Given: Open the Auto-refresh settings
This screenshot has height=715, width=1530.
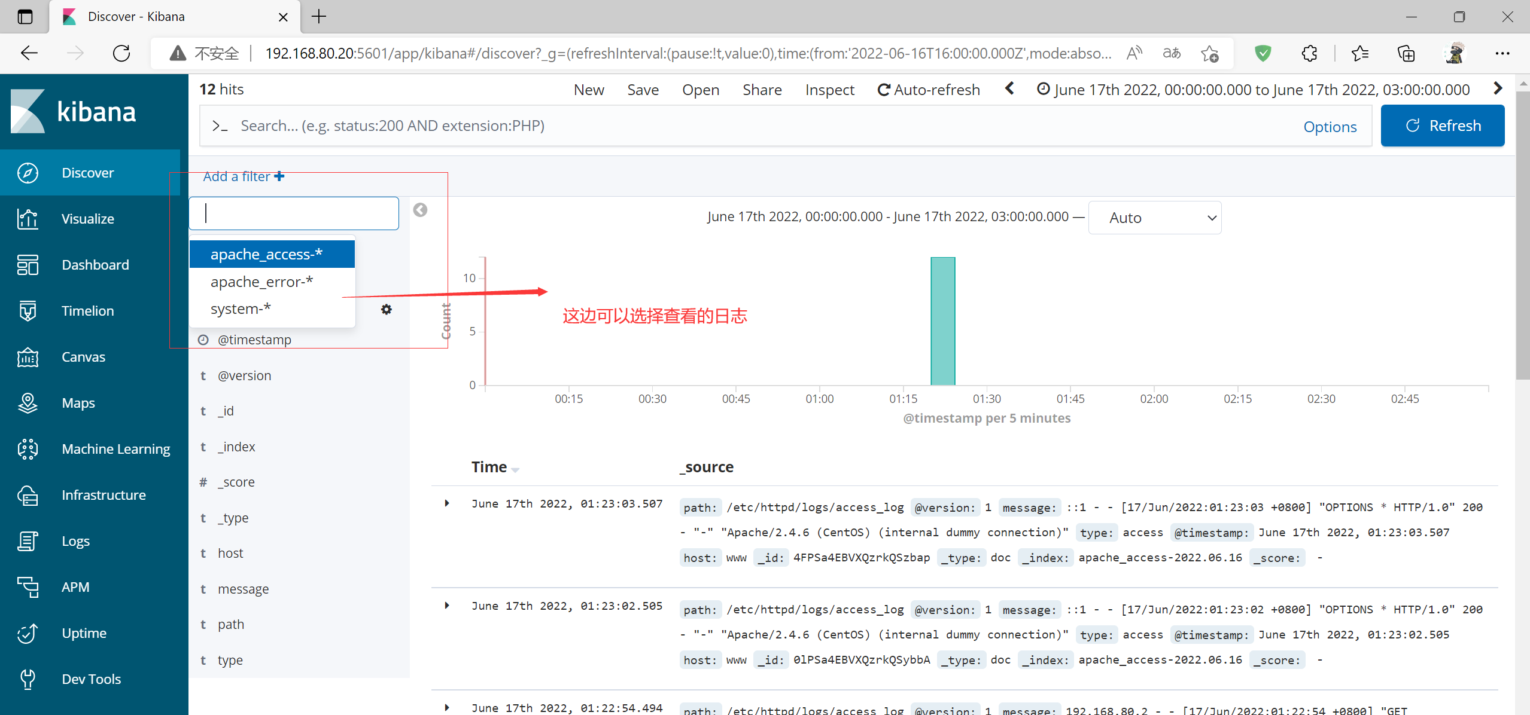Looking at the screenshot, I should click(x=929, y=90).
